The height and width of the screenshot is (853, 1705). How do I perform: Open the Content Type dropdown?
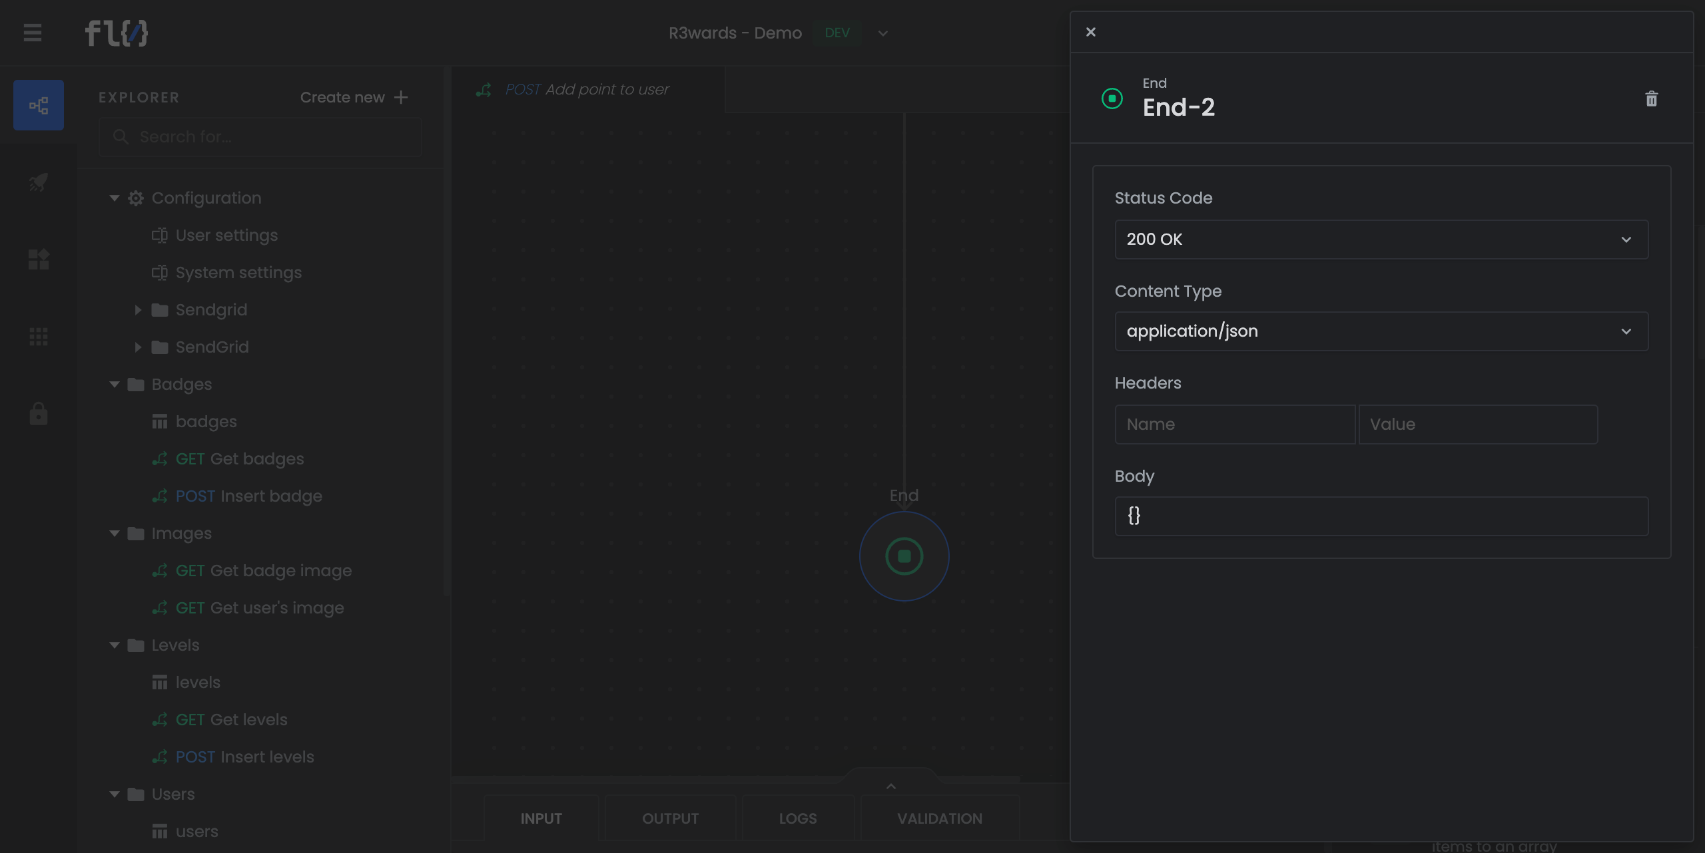tap(1381, 331)
